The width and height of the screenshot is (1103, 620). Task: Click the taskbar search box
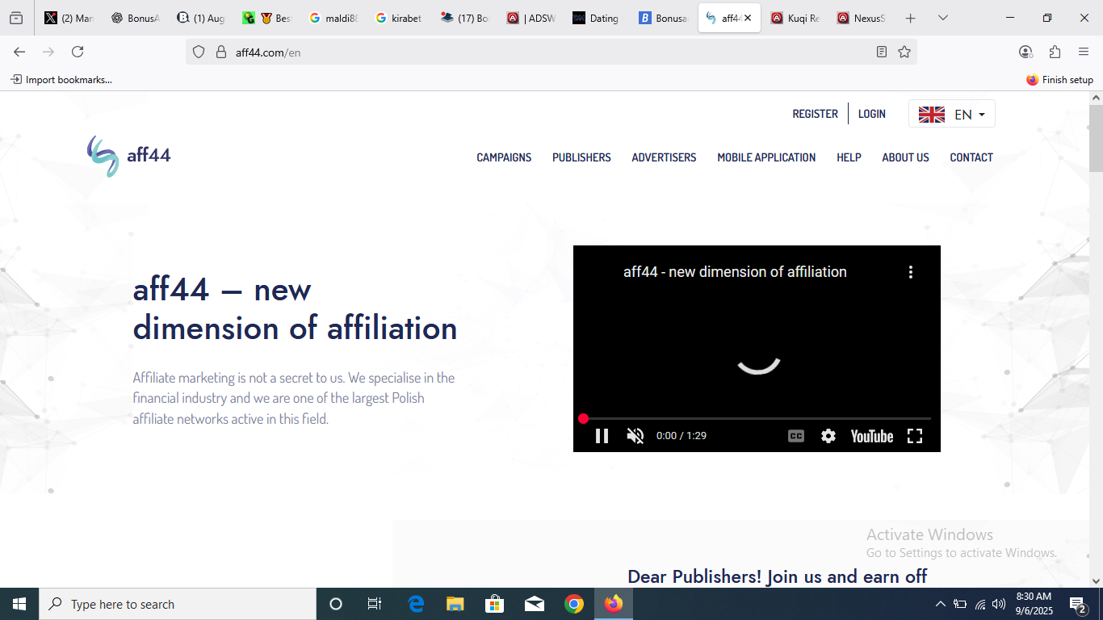coord(178,604)
